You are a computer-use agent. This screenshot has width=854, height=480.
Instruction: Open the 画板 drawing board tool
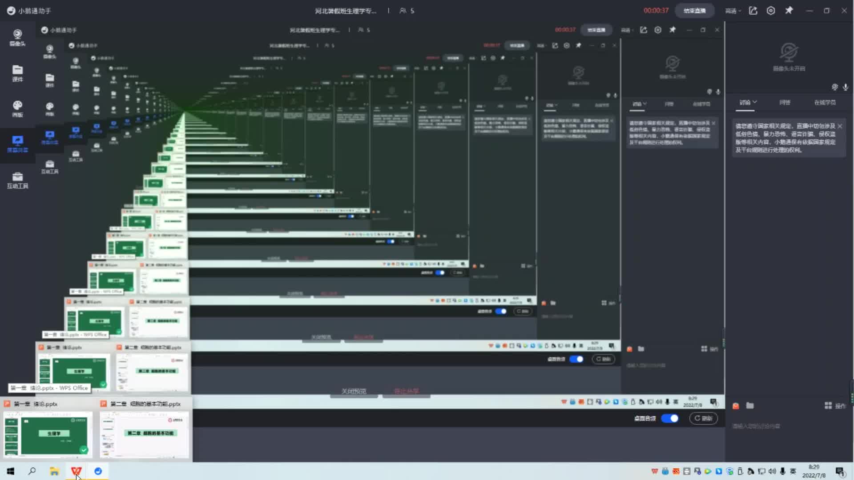pyautogui.click(x=17, y=109)
